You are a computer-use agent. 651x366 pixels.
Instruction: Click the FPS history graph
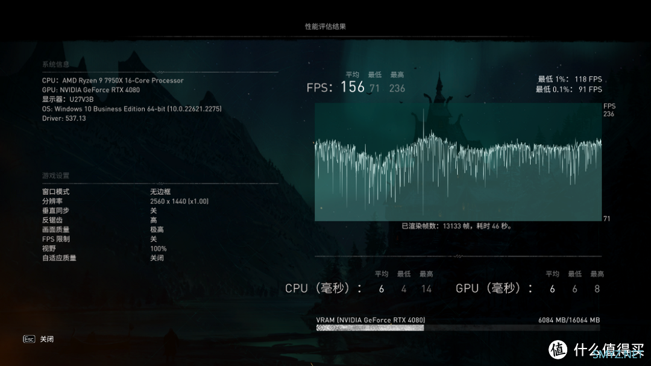tap(458, 162)
